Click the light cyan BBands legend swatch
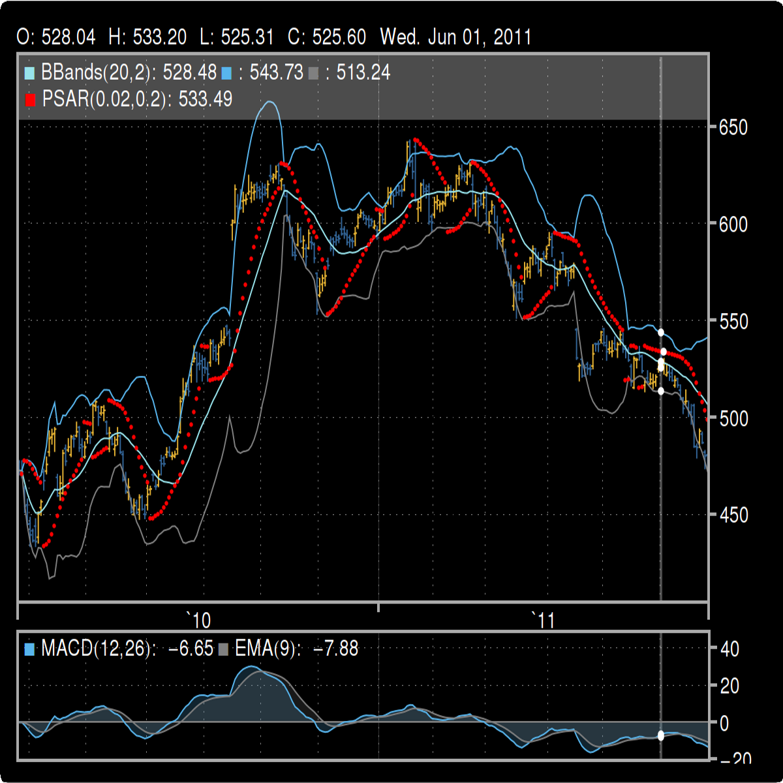 pyautogui.click(x=30, y=72)
